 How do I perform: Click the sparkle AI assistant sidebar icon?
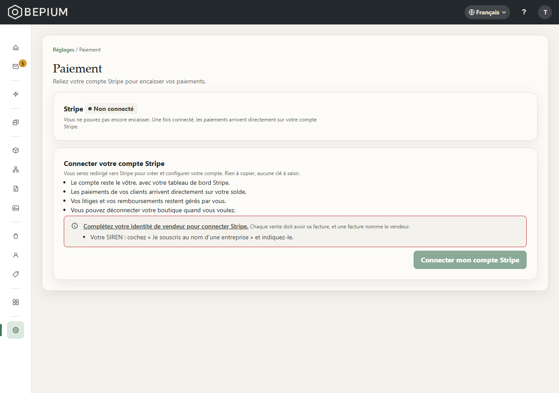click(x=16, y=94)
